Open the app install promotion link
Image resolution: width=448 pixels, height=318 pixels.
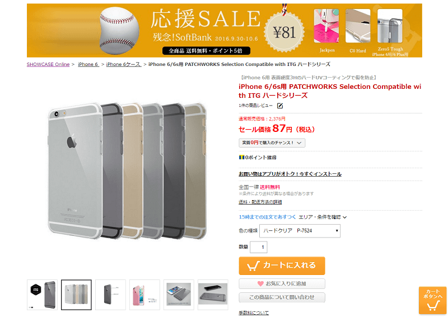pos(290,174)
